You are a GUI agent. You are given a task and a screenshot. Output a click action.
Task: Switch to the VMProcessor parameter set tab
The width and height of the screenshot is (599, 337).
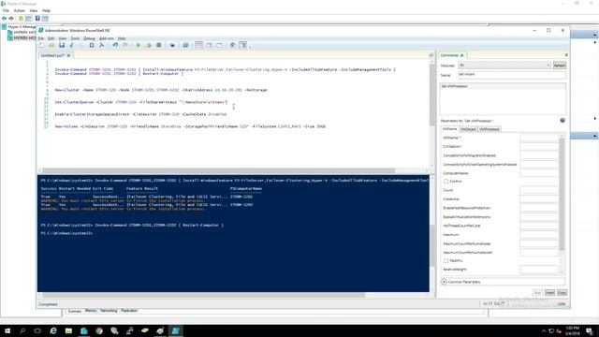[x=489, y=129]
